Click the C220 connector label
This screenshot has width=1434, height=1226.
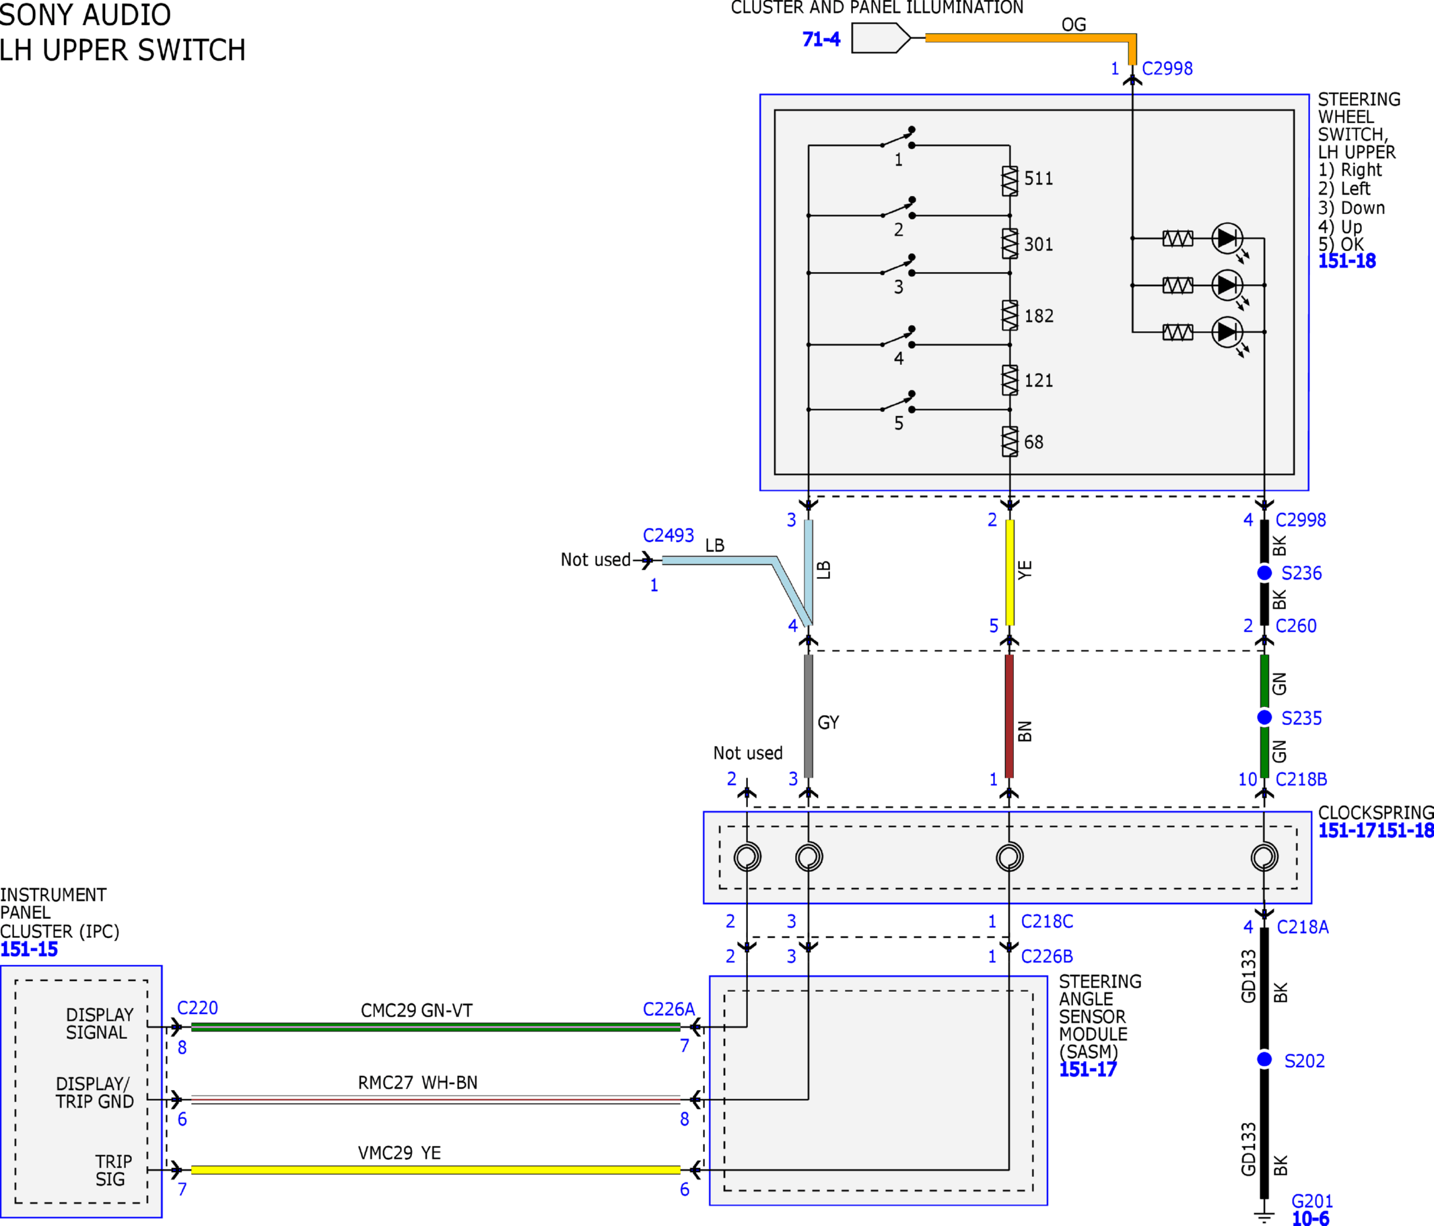(197, 1008)
